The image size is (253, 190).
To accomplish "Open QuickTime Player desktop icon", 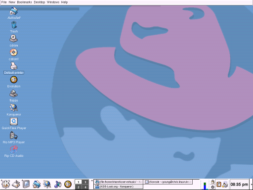I will pos(14,121).
